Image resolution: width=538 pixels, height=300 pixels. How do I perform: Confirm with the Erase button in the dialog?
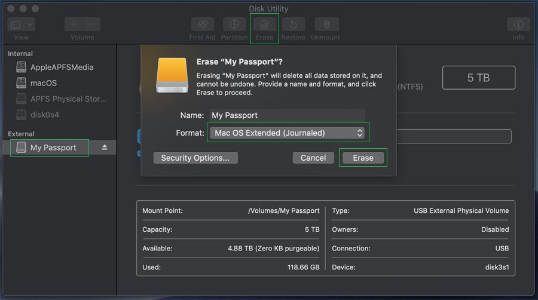coord(363,158)
